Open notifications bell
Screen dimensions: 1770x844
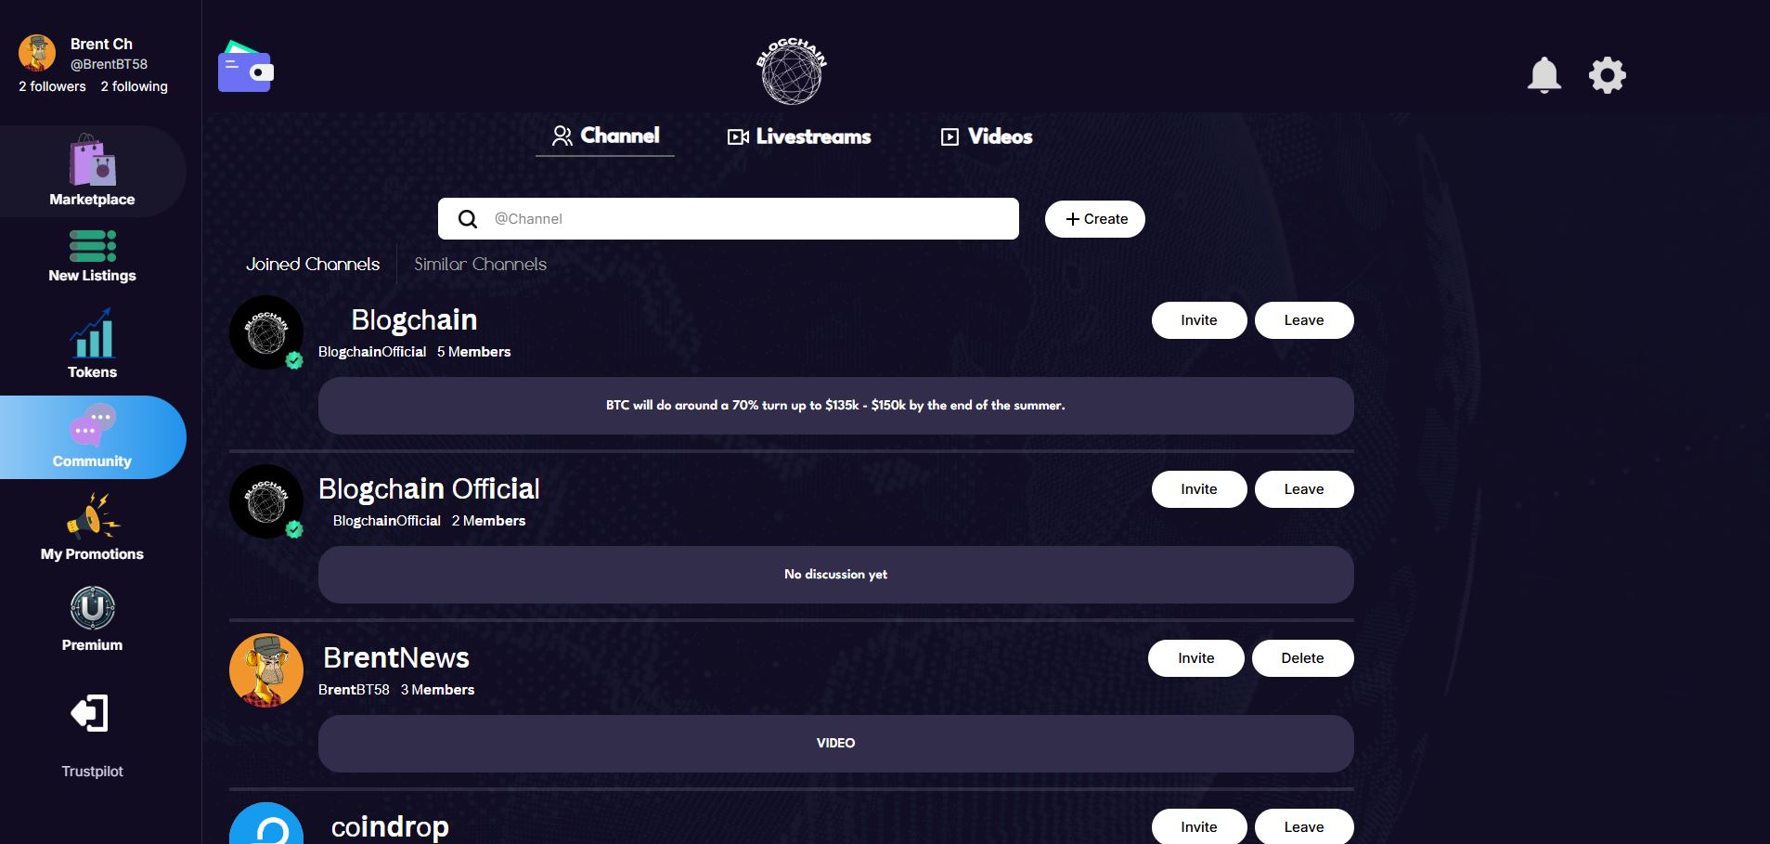(1544, 75)
